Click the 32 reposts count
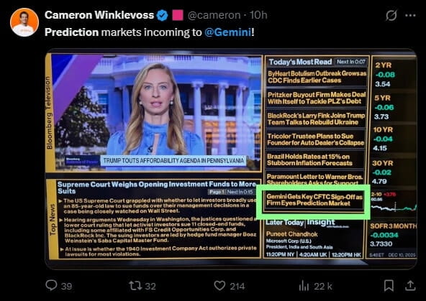The height and width of the screenshot is (301, 426). click(x=150, y=286)
